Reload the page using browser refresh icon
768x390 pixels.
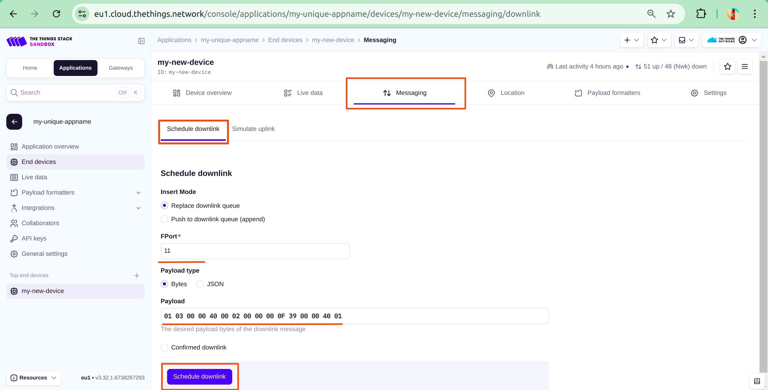[56, 14]
